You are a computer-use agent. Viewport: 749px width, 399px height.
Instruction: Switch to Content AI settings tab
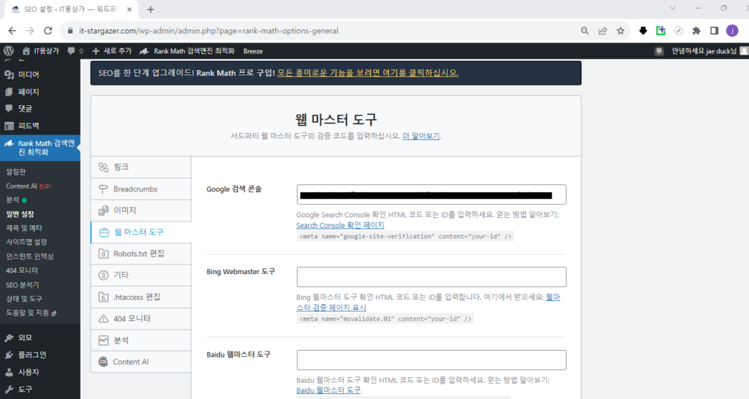click(x=141, y=362)
